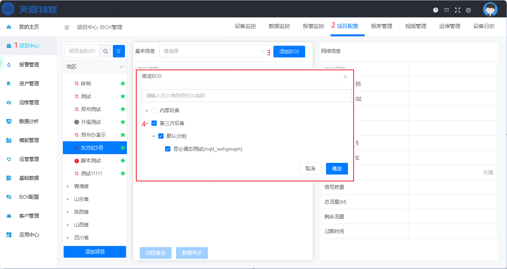Switch to the 报表管理 tab
The height and width of the screenshot is (269, 507).
[382, 26]
